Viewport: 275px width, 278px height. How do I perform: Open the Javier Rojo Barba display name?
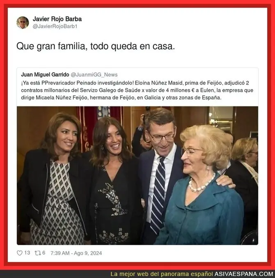57,19
